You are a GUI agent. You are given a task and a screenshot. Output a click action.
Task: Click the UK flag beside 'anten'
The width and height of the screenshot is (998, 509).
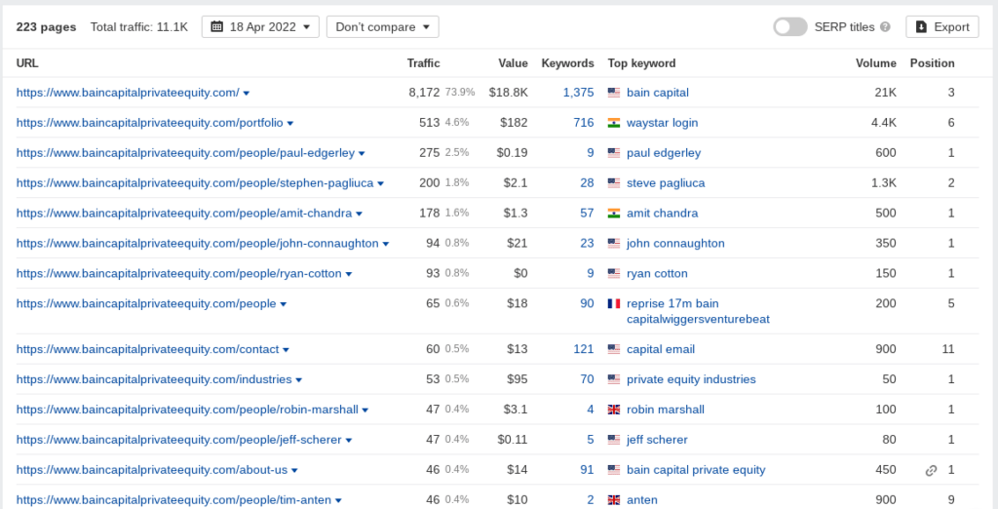614,500
